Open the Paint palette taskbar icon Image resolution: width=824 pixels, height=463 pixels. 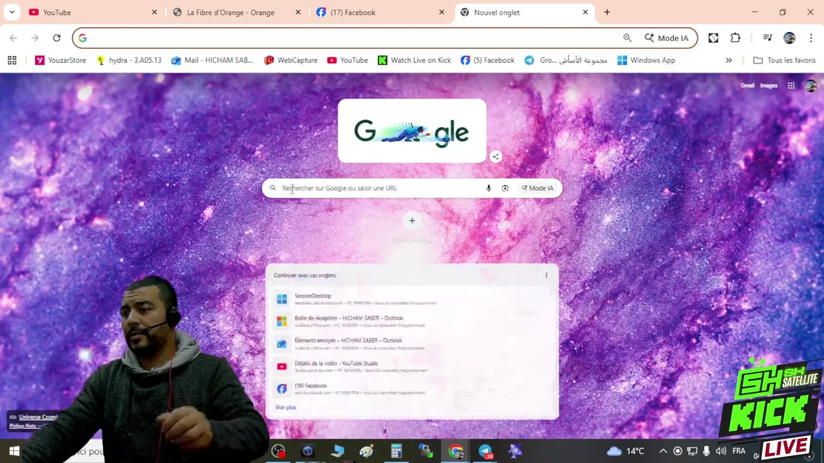(367, 451)
